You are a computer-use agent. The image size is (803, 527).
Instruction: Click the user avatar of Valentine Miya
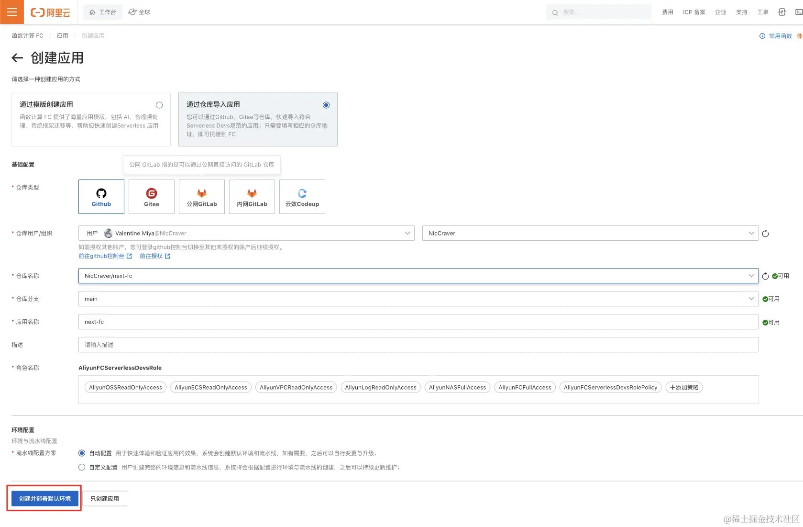[x=108, y=233]
